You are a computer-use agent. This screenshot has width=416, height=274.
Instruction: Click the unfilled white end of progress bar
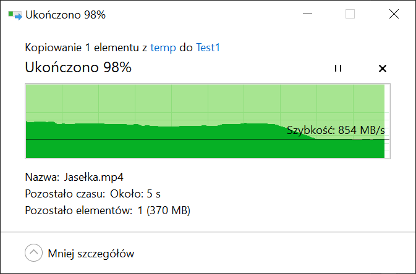387,121
